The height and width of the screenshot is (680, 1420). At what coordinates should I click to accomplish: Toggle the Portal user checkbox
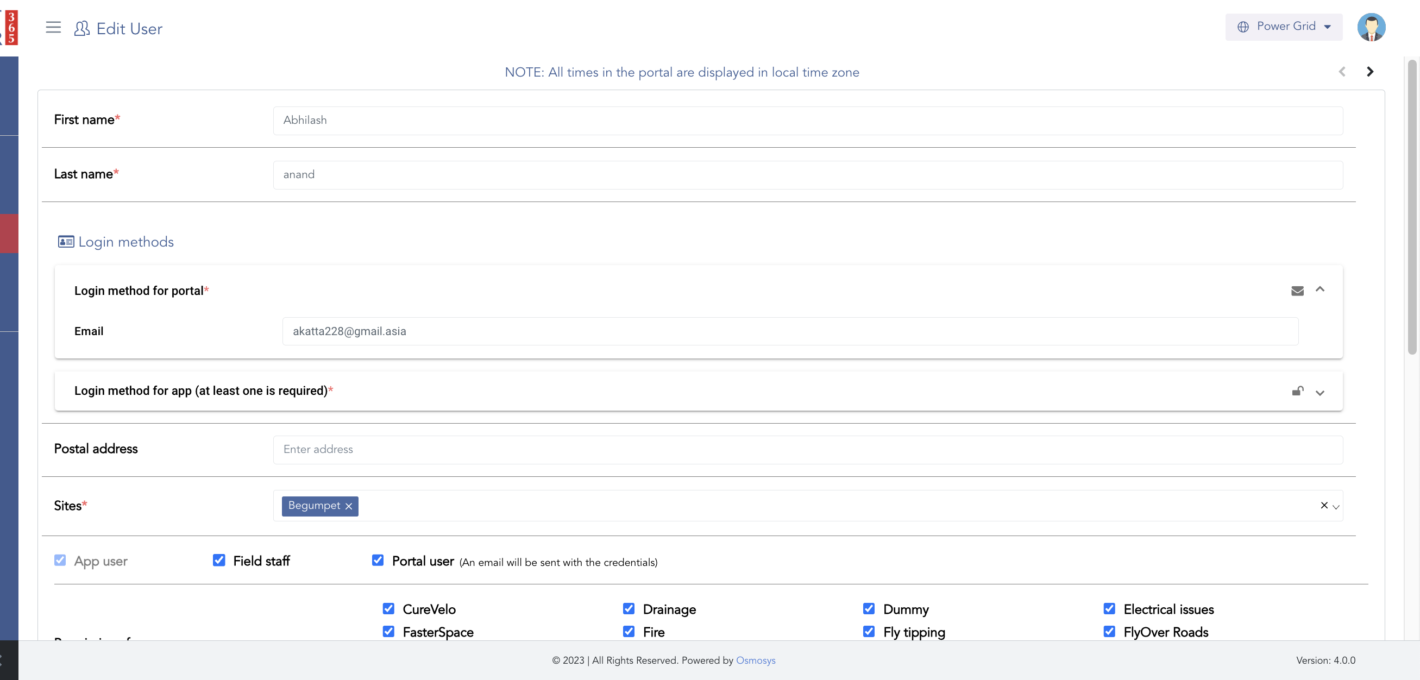tap(378, 561)
